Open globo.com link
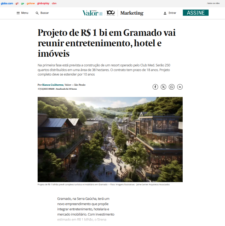This screenshot has width=225, height=226. [x=7, y=3]
